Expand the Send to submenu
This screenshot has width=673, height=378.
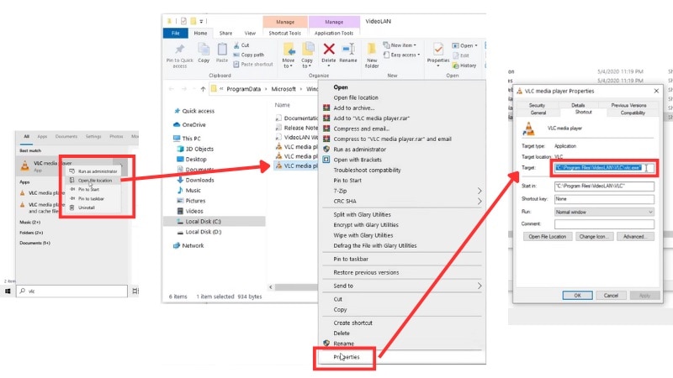[403, 286]
